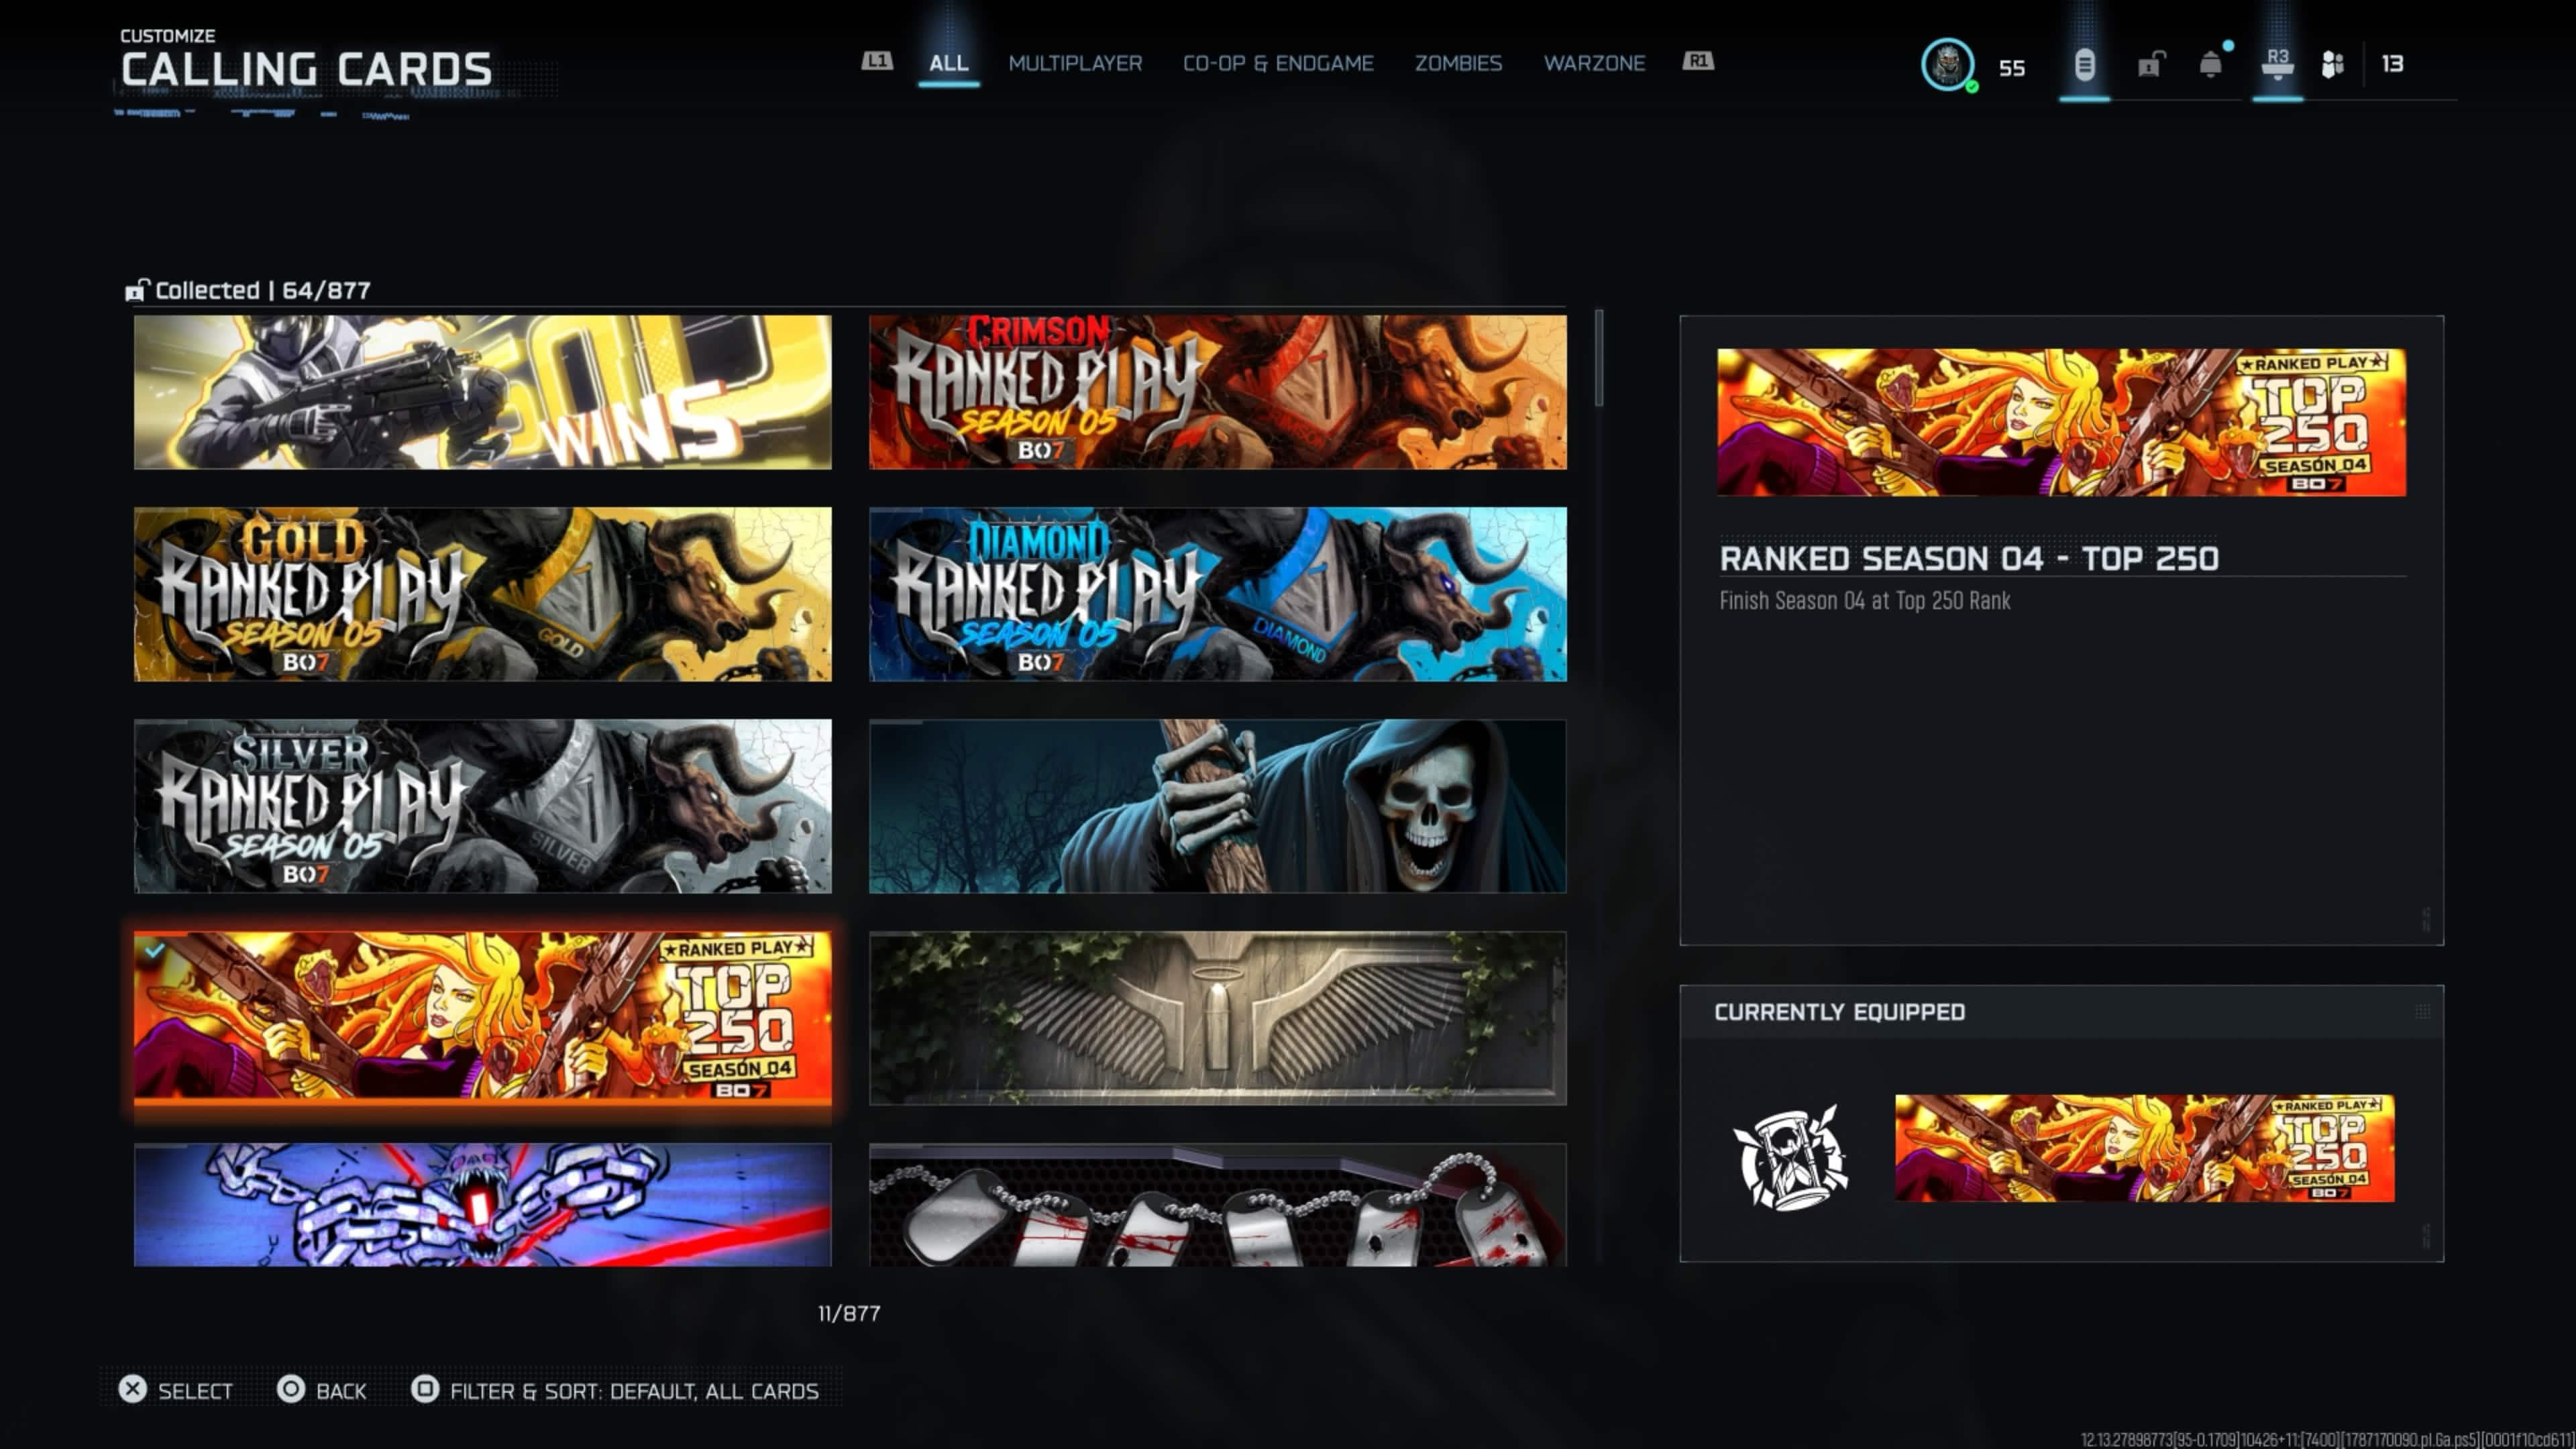Click the equipped checkmark on Top 250 card
This screenshot has height=1449, width=2576.
point(154,950)
